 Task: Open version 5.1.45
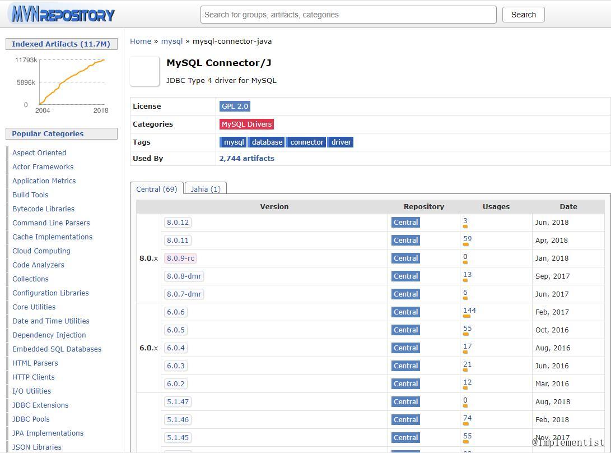point(178,438)
